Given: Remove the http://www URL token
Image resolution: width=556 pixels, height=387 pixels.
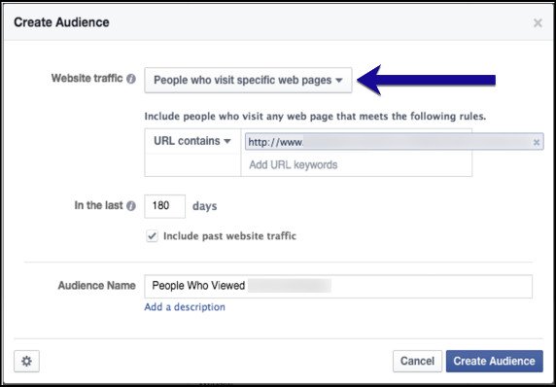Looking at the screenshot, I should [537, 142].
